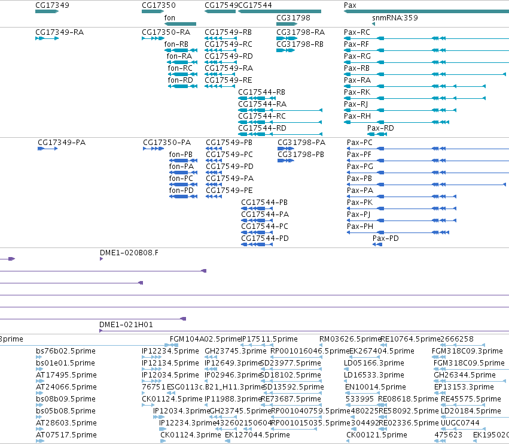The width and height of the screenshot is (509, 444).
Task: Click the snmRNA:359 label
Action: pyautogui.click(x=395, y=18)
